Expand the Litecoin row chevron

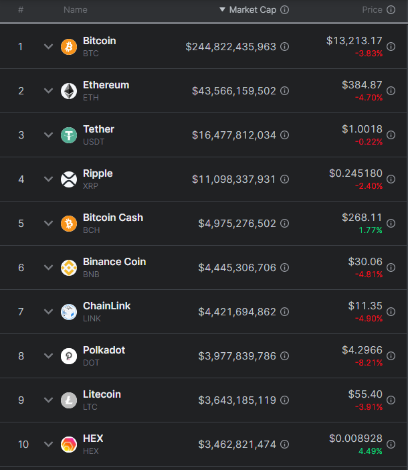coord(49,400)
